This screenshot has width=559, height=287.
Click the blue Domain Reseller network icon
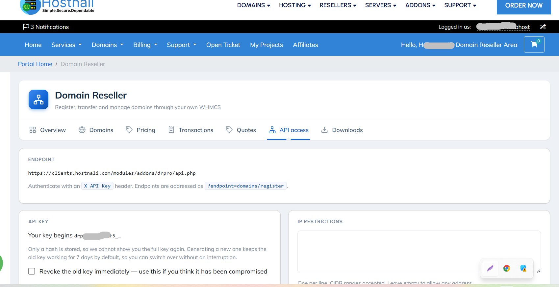point(38,99)
